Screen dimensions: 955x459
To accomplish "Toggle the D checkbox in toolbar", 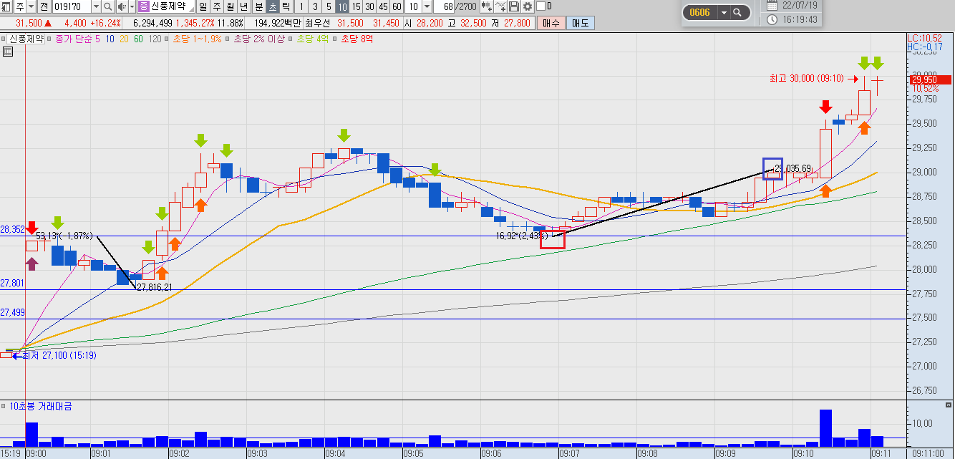I will [x=540, y=6].
